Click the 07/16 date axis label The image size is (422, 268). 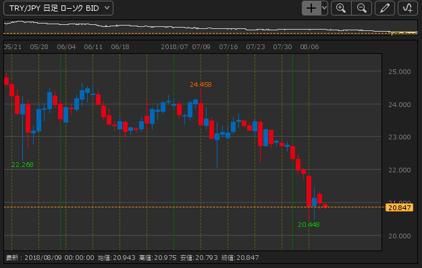coord(228,47)
